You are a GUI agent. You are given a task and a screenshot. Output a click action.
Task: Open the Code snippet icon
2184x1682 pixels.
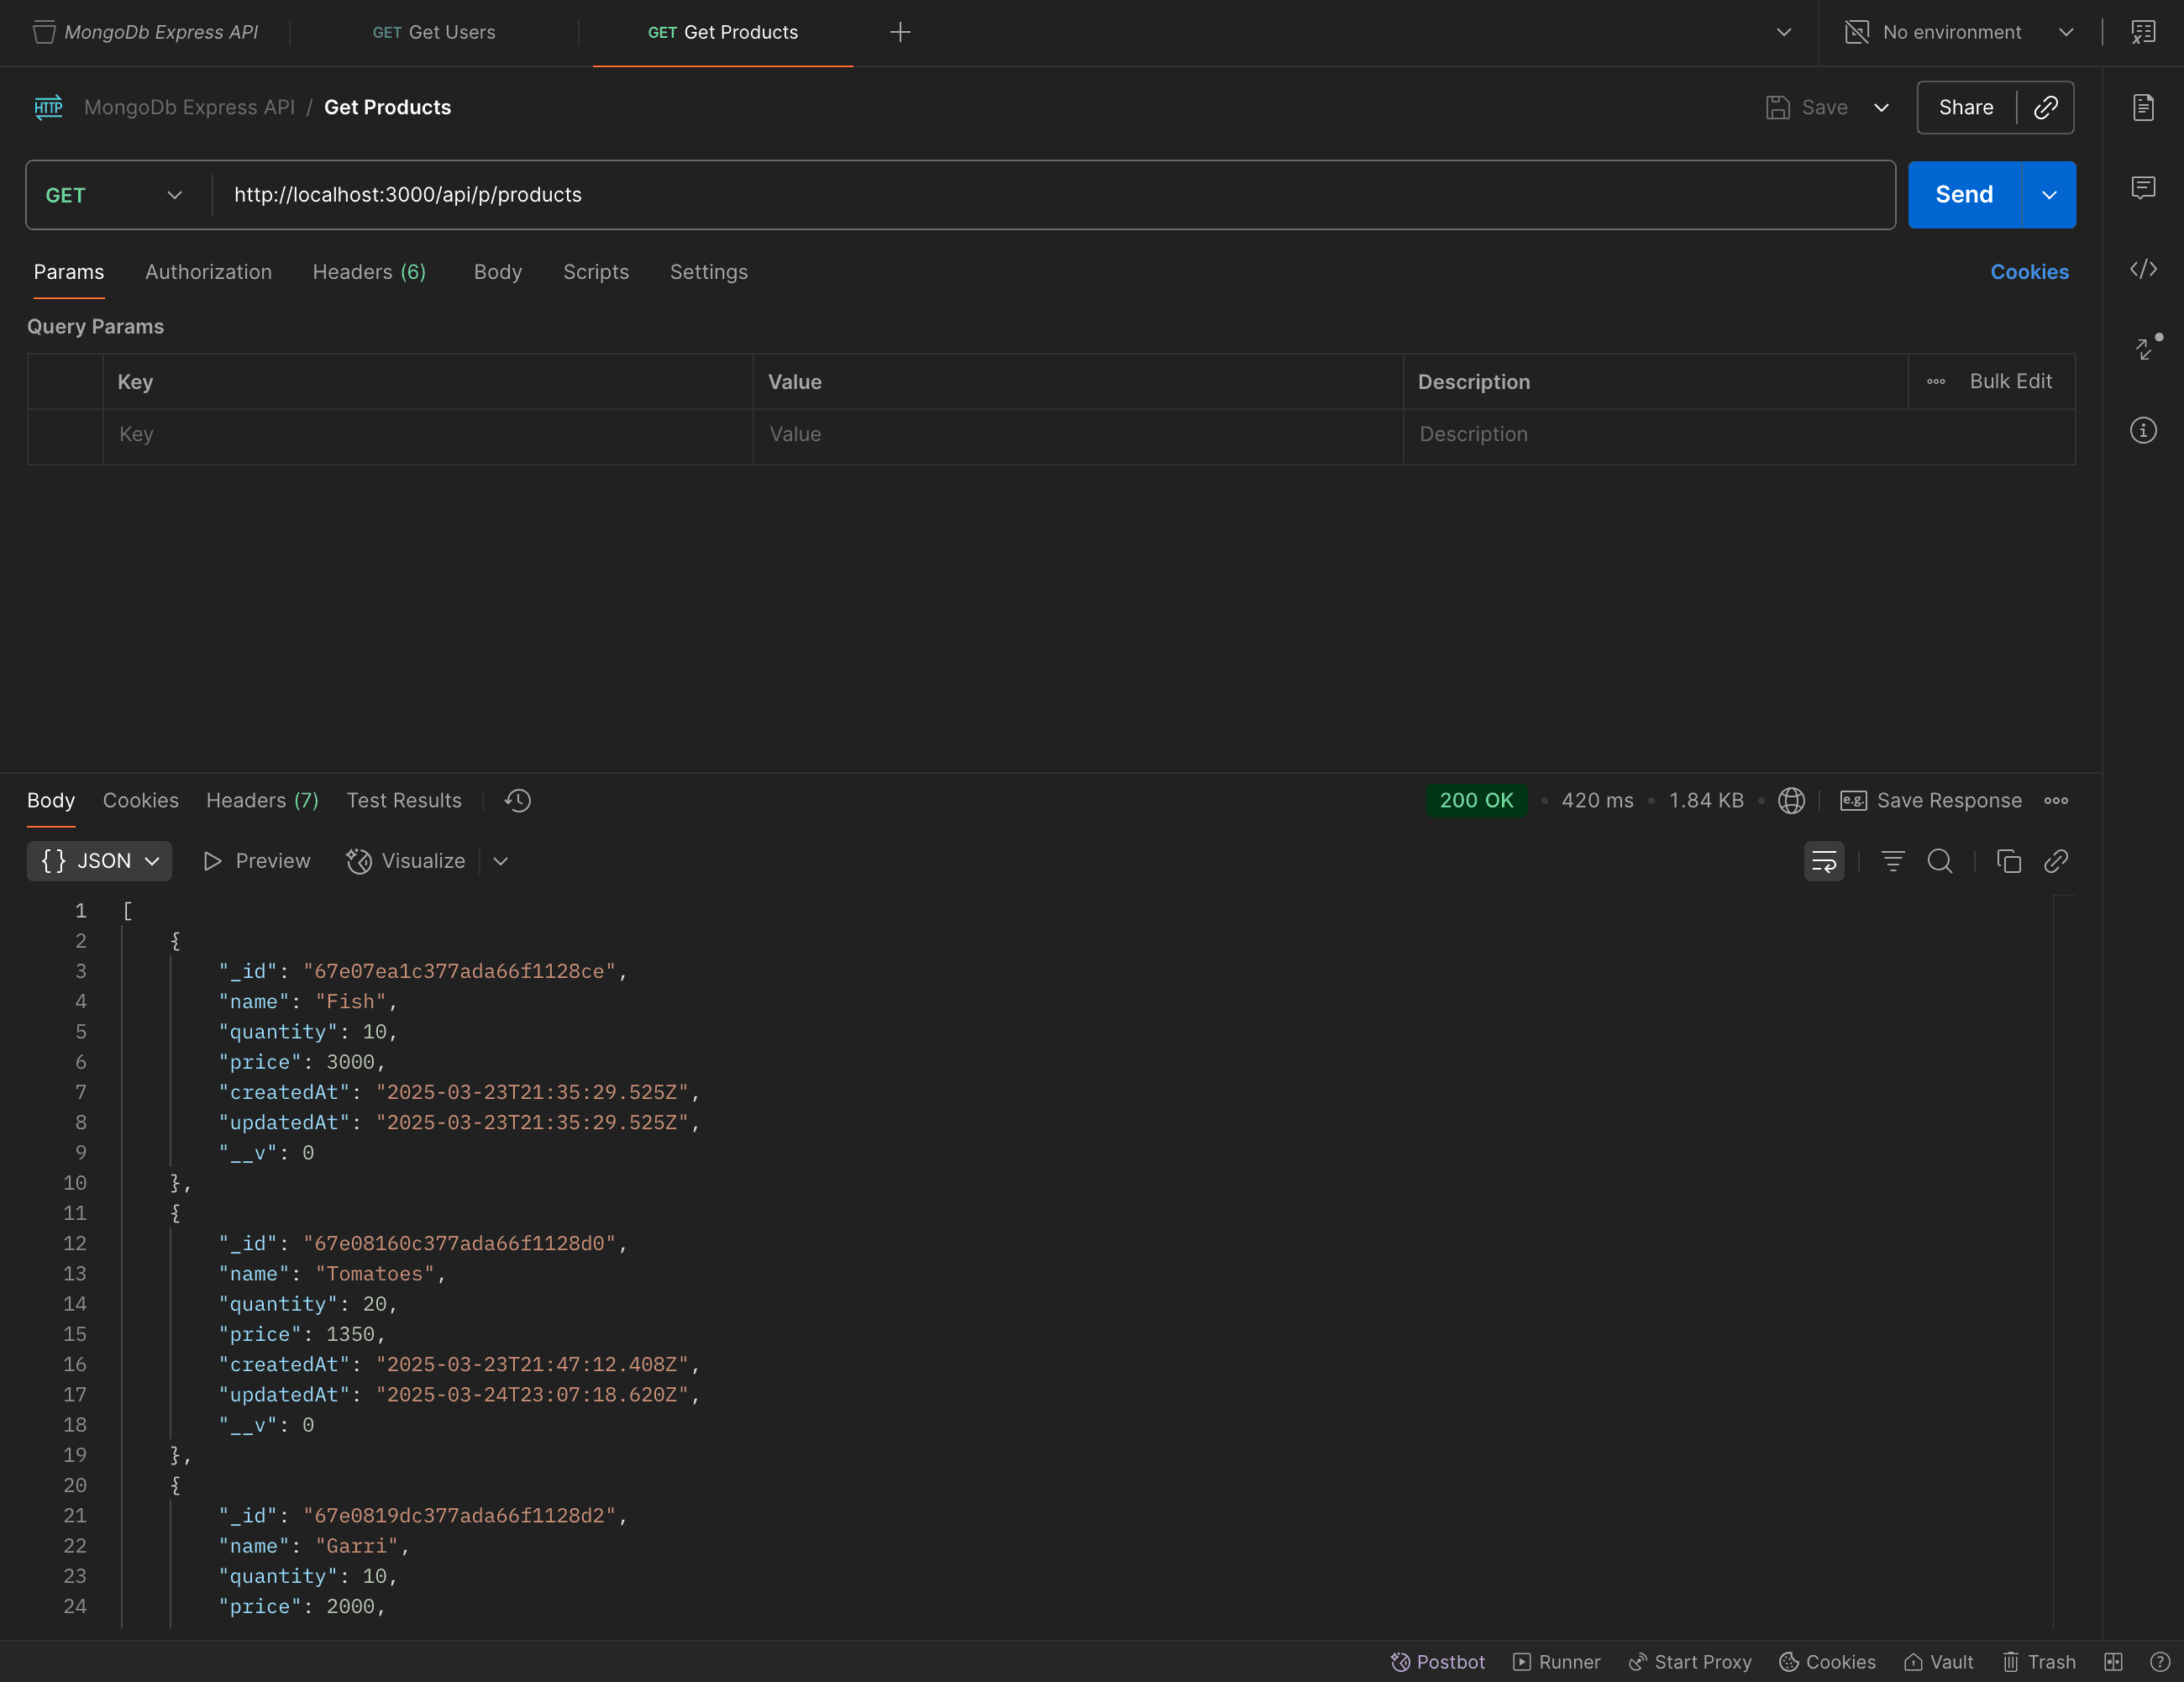coord(2143,269)
